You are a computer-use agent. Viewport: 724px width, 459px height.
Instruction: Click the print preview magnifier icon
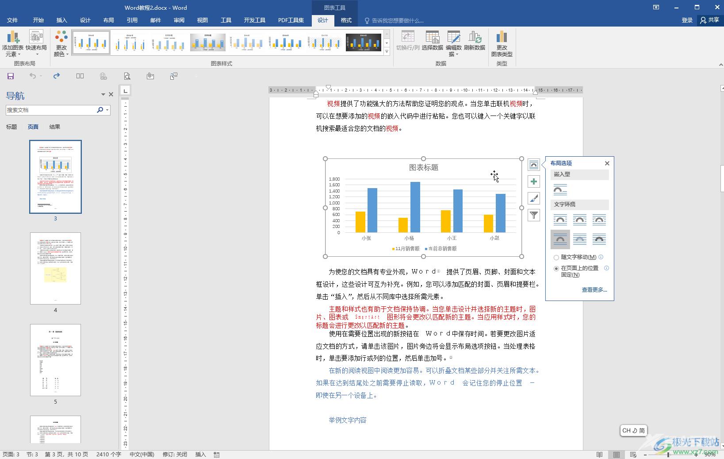click(127, 76)
